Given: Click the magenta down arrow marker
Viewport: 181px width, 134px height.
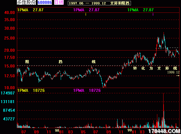Looking at the screenshot, I should coord(153,14).
